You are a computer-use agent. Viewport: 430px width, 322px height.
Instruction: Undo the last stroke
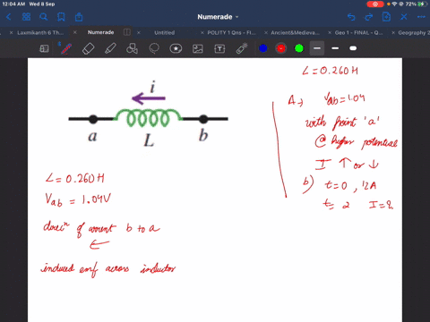351,17
